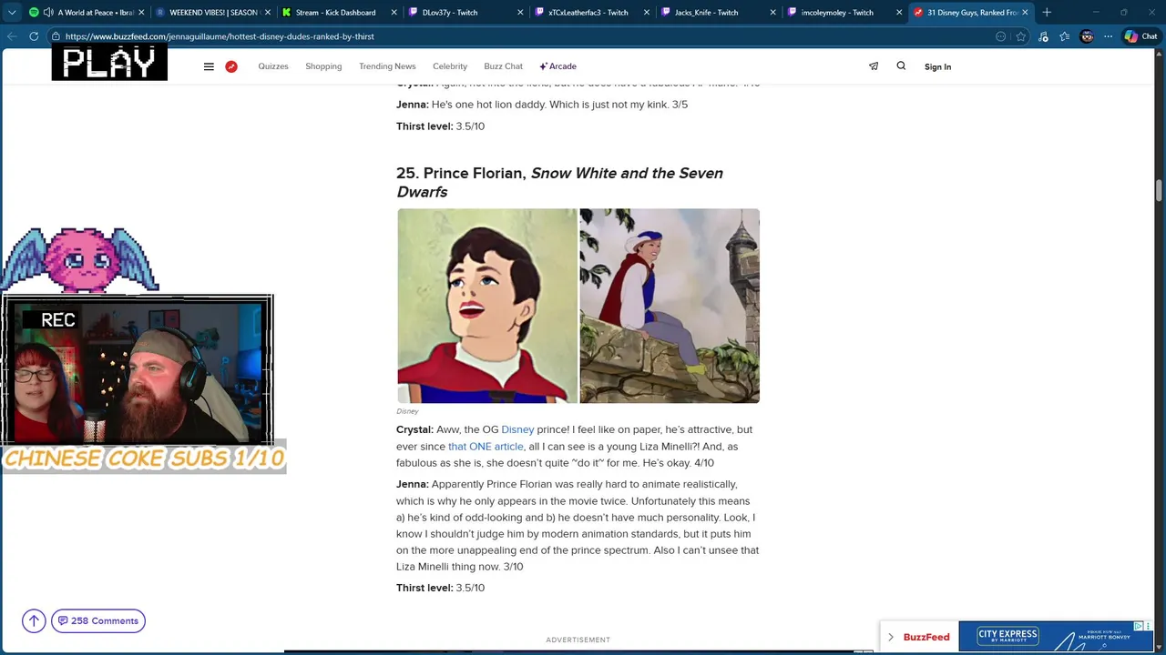Open the Shopping section
1166x655 pixels.
click(323, 66)
